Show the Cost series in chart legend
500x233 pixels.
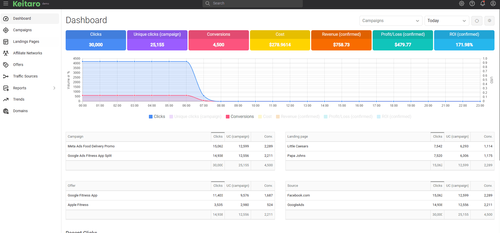265,117
